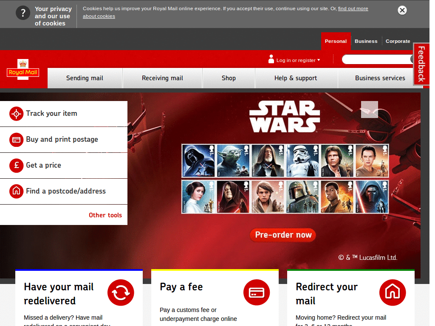The height and width of the screenshot is (326, 435).
Task: Click the 'Your privacy and our use of cookies' text
Action: tap(53, 16)
